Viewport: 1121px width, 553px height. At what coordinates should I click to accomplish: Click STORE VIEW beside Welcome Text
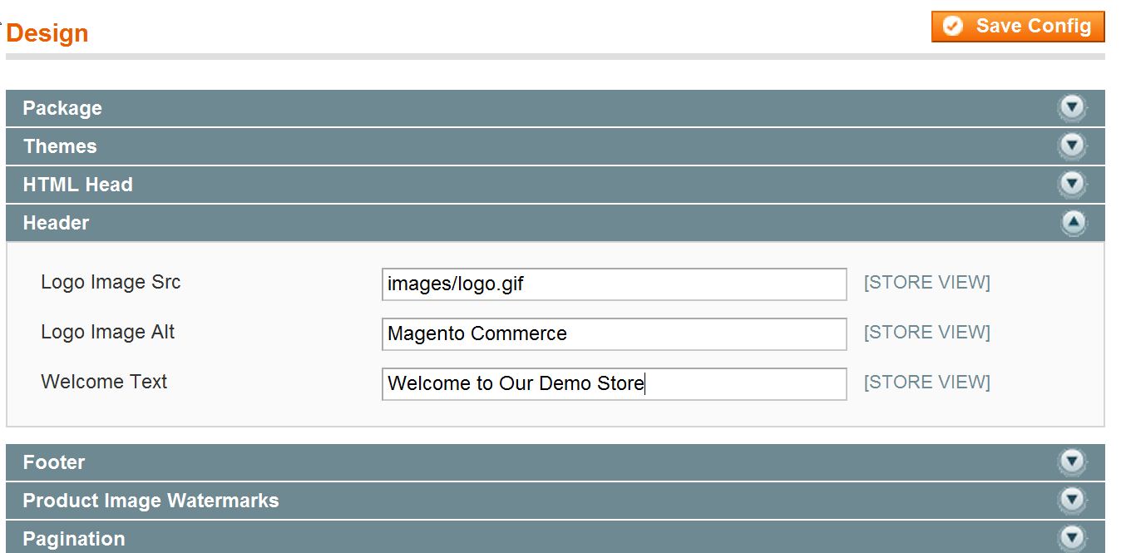point(926,383)
